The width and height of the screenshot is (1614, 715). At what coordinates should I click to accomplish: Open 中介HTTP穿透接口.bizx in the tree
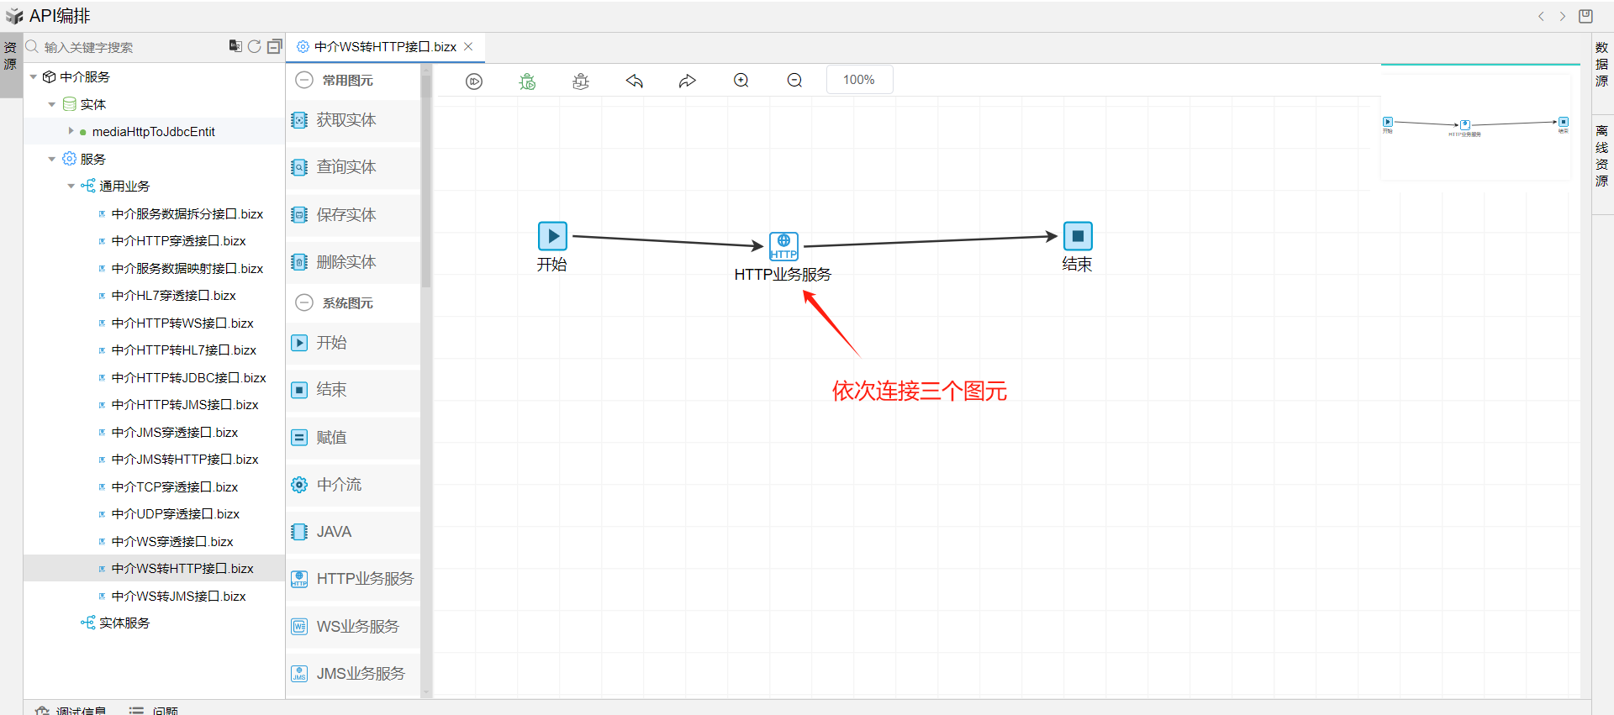(178, 241)
